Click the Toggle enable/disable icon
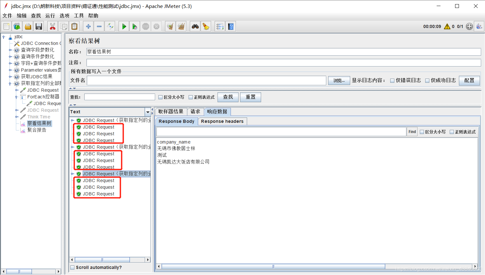 click(x=110, y=26)
